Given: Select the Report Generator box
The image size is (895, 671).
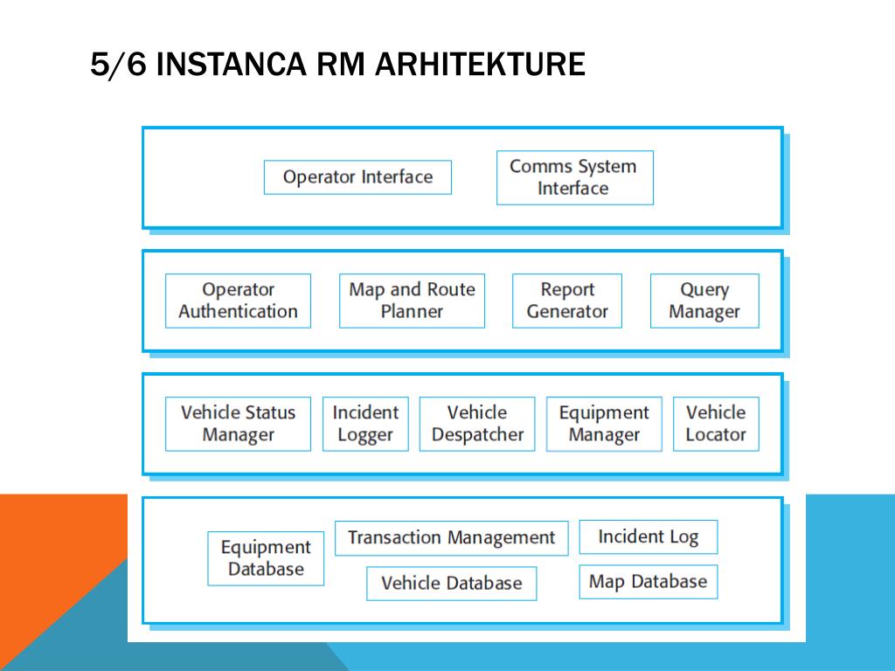Looking at the screenshot, I should pyautogui.click(x=567, y=301).
